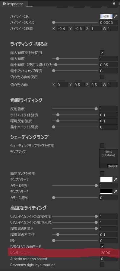
Task: Uncheck 最大輝度制限を使用
Action: coord(102,53)
